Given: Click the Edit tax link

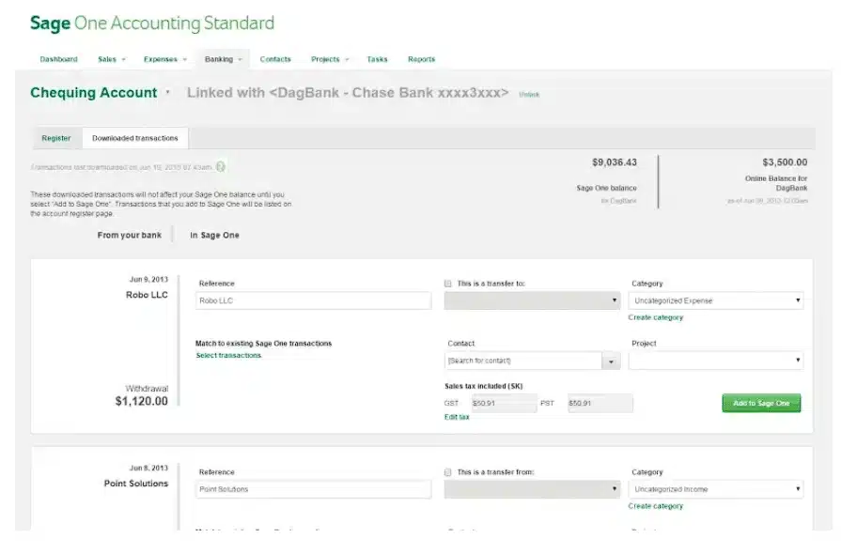Looking at the screenshot, I should click(457, 417).
